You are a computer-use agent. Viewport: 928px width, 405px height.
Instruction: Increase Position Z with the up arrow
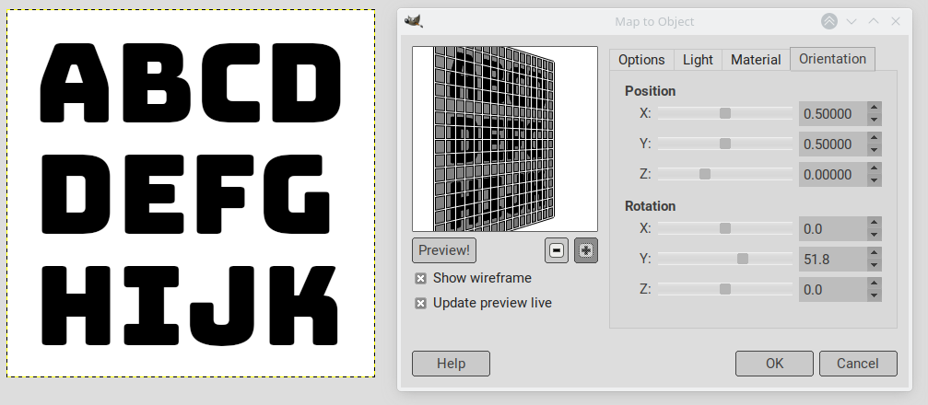(x=875, y=168)
